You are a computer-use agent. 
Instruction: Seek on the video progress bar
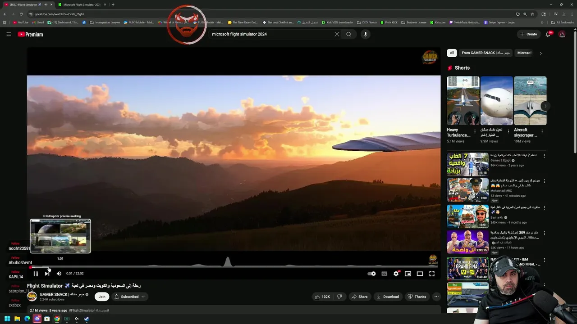234,267
